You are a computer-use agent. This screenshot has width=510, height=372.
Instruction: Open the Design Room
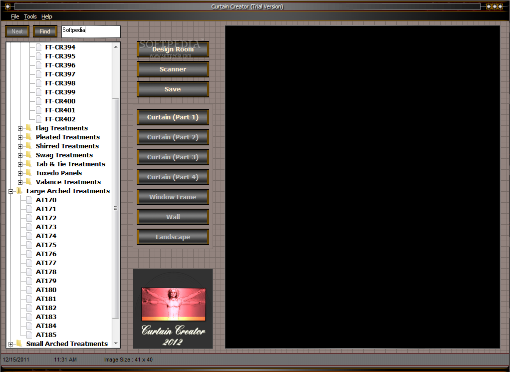tap(173, 49)
